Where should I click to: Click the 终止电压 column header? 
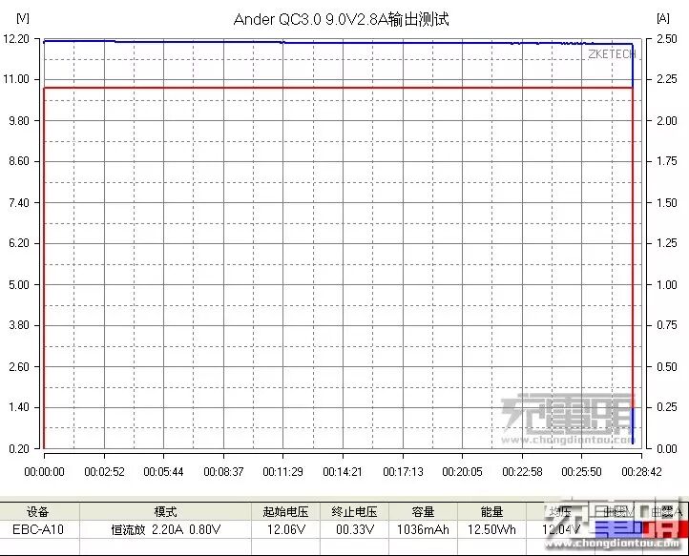click(x=354, y=511)
